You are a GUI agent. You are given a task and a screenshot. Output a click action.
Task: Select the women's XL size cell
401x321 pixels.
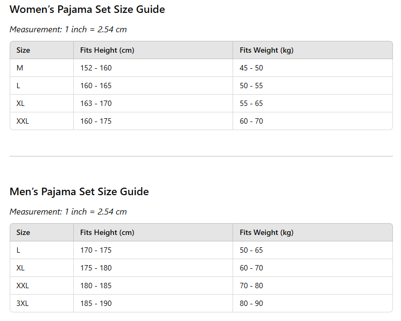click(20, 103)
